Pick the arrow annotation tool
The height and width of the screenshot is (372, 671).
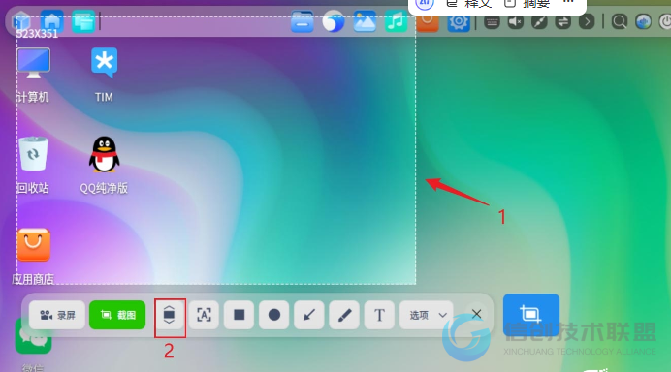[x=309, y=315]
